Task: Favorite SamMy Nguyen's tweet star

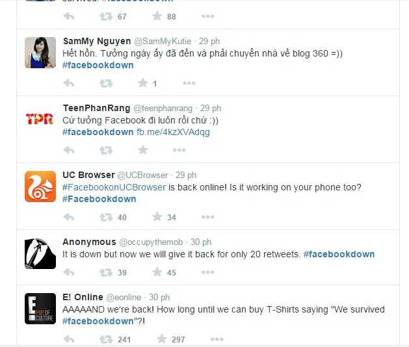Action: 142,83
